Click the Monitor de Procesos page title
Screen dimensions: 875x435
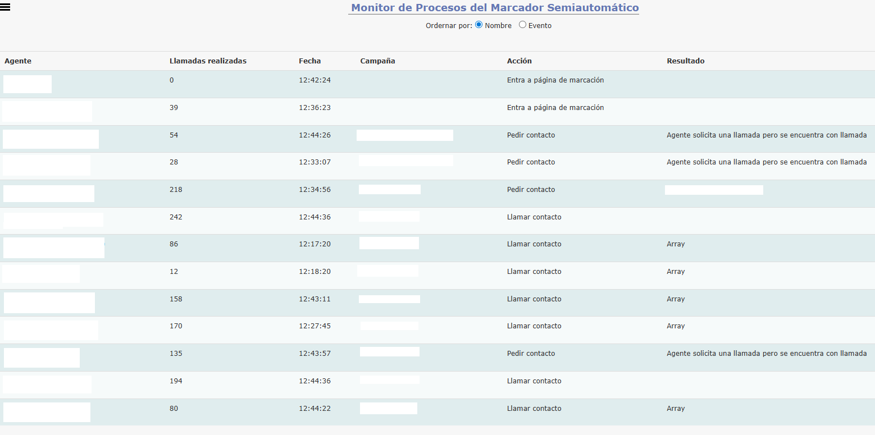tap(494, 8)
